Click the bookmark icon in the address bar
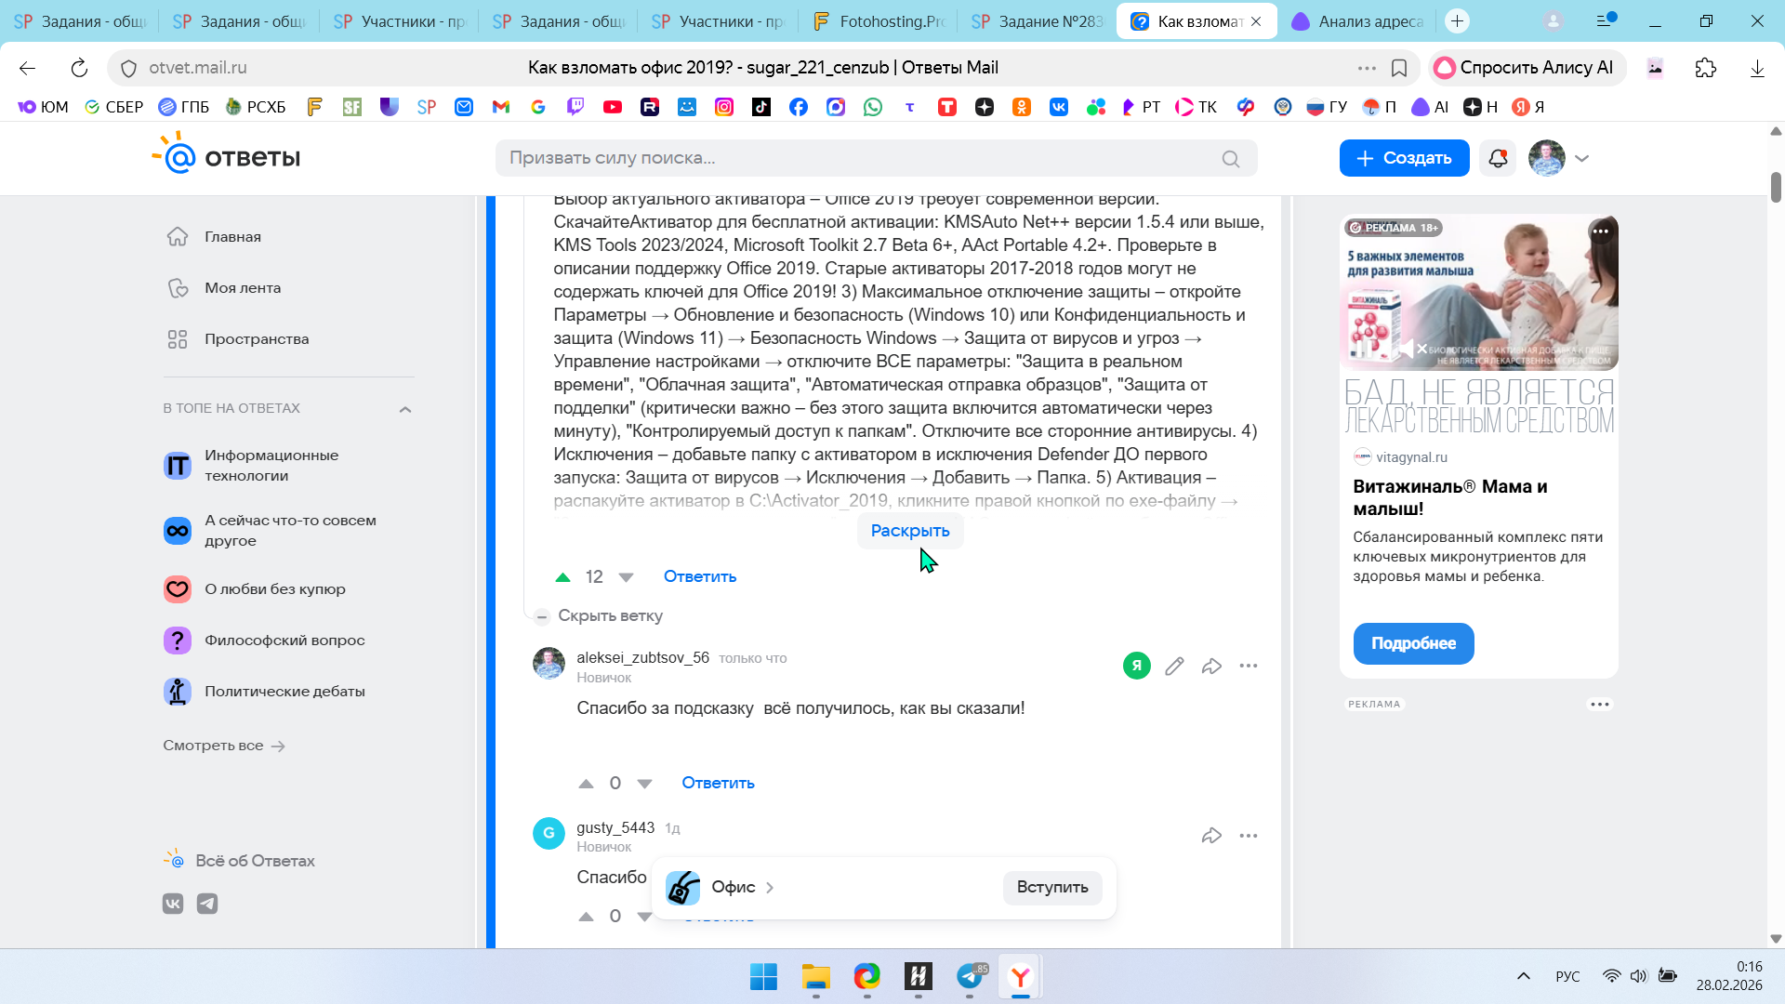1785x1004 pixels. click(x=1399, y=68)
